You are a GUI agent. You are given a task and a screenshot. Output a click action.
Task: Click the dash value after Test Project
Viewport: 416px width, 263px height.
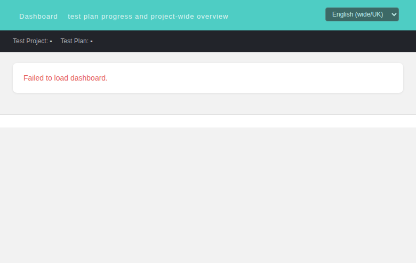tap(51, 41)
